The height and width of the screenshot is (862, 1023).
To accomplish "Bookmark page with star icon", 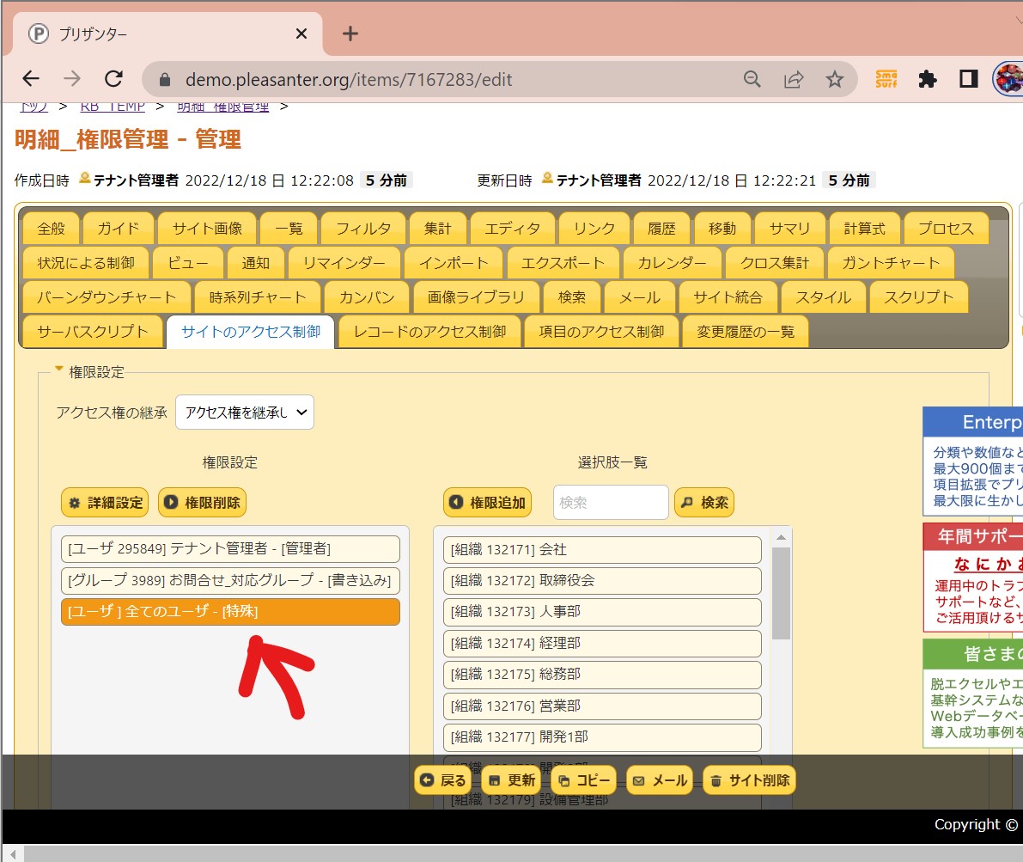I will [834, 79].
